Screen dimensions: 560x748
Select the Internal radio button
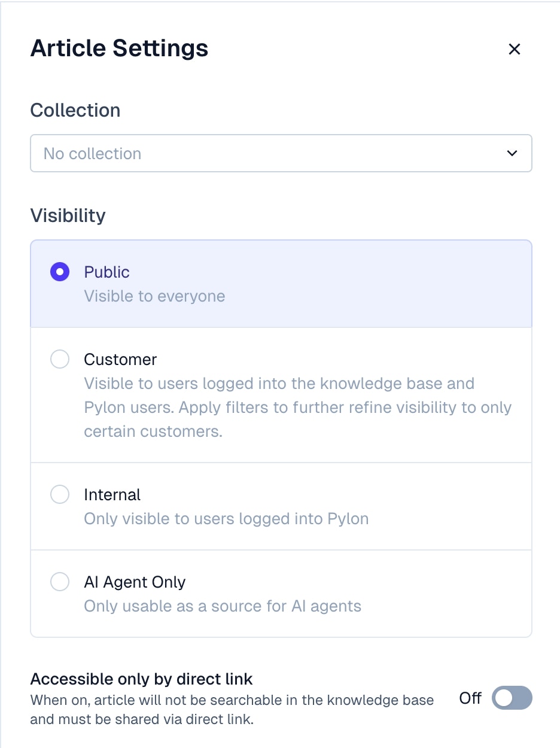pos(60,495)
